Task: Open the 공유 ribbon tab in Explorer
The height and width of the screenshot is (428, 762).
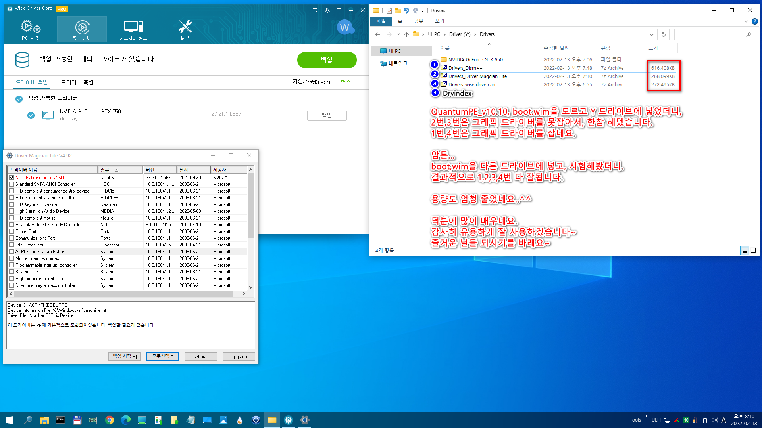Action: [419, 21]
